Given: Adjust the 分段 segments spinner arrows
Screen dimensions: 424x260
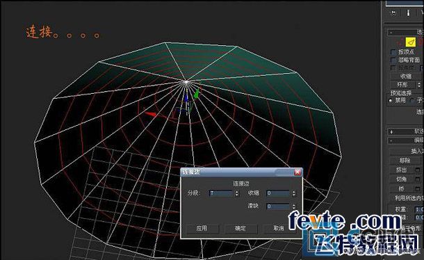Looking at the screenshot, I should pyautogui.click(x=237, y=193).
